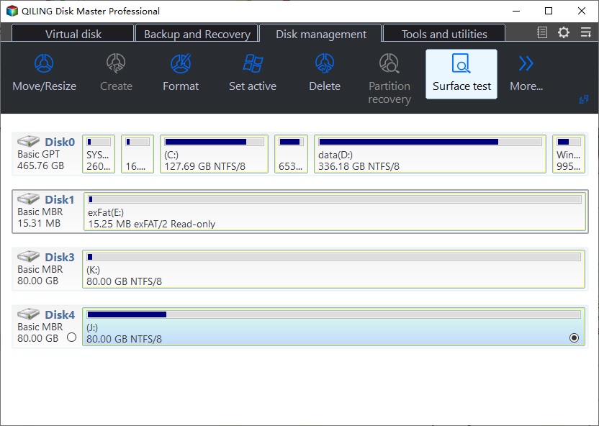
Task: Click the 465.76 GB size text
Action: 40,166
